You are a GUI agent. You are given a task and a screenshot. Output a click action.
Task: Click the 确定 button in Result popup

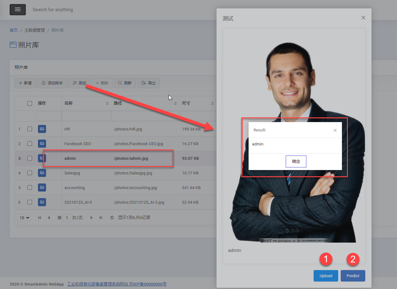296,161
